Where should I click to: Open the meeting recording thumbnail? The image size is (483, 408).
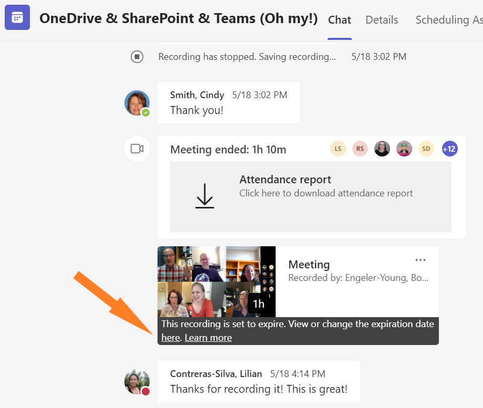coord(216,281)
